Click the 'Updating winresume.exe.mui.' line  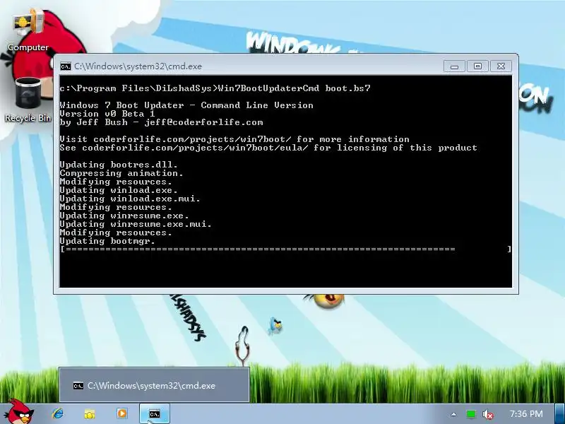coord(136,224)
